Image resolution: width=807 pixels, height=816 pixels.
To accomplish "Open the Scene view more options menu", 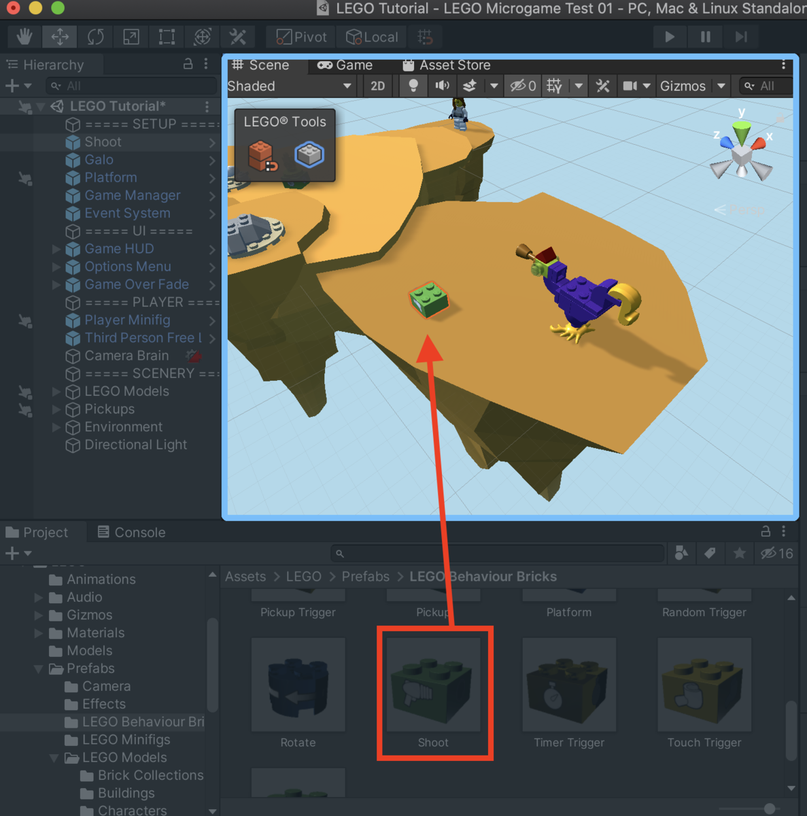I will (x=783, y=65).
